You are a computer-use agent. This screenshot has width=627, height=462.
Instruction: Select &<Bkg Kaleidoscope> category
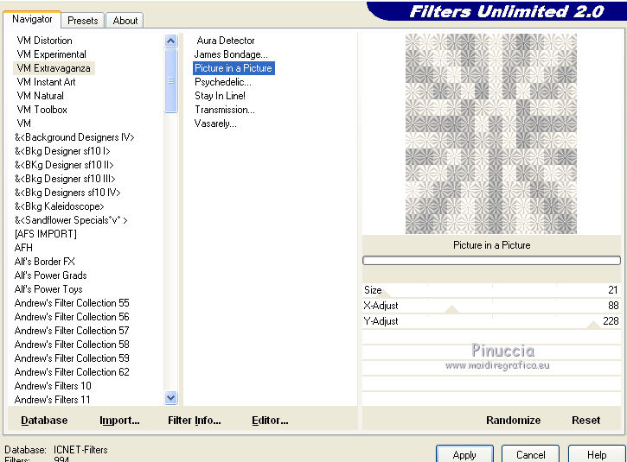pos(59,206)
